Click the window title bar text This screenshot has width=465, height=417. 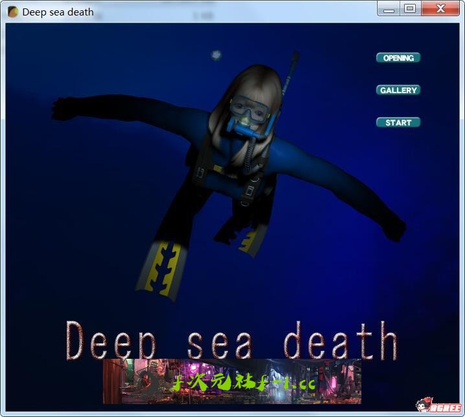(x=58, y=12)
